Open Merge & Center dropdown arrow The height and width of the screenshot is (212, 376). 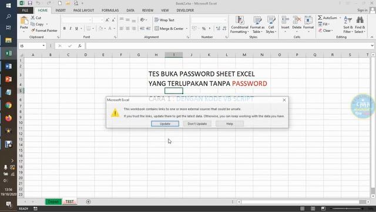[x=187, y=29]
